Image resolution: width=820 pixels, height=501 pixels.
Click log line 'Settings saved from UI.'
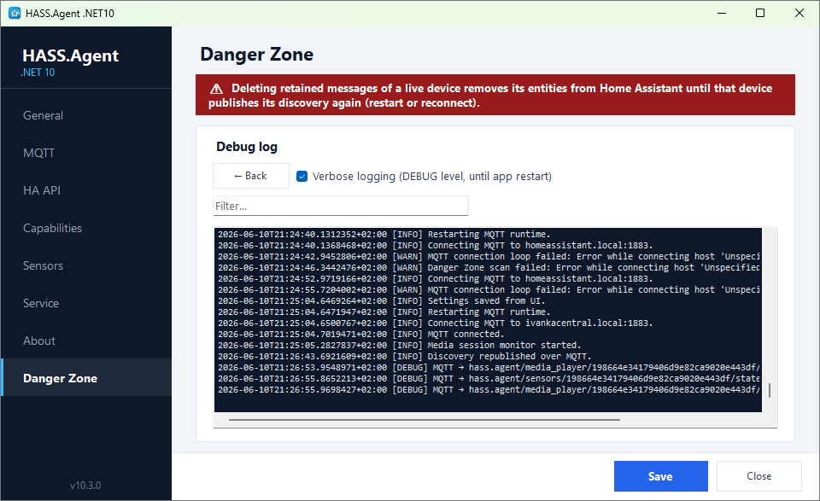click(381, 301)
